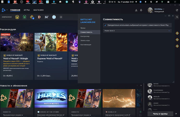Click the Чаты и группы button

click(160, 114)
